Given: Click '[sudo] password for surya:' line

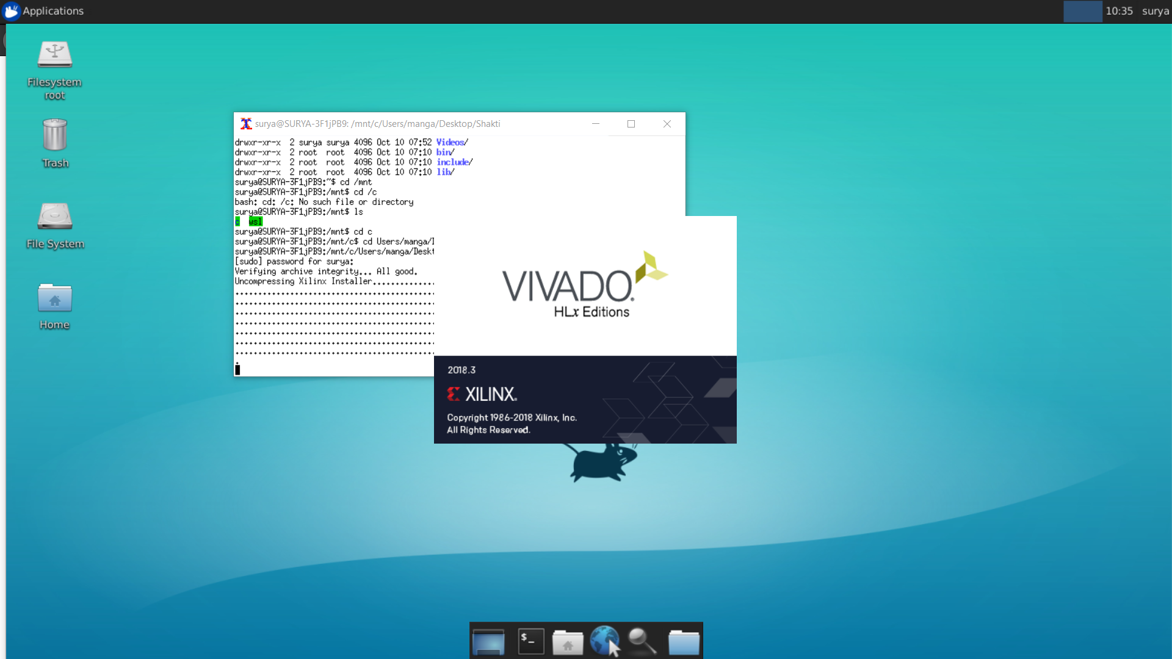Looking at the screenshot, I should [294, 262].
